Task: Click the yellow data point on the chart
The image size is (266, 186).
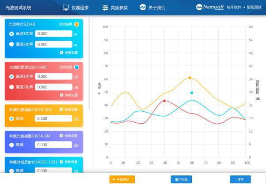Action: pyautogui.click(x=190, y=78)
